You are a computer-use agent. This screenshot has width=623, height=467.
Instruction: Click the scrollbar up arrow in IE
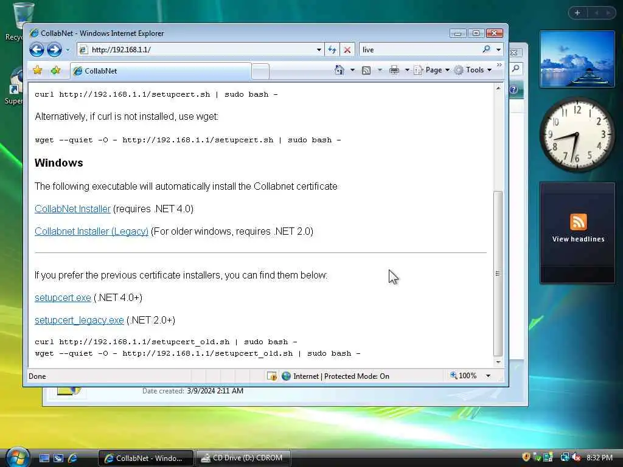pyautogui.click(x=498, y=89)
